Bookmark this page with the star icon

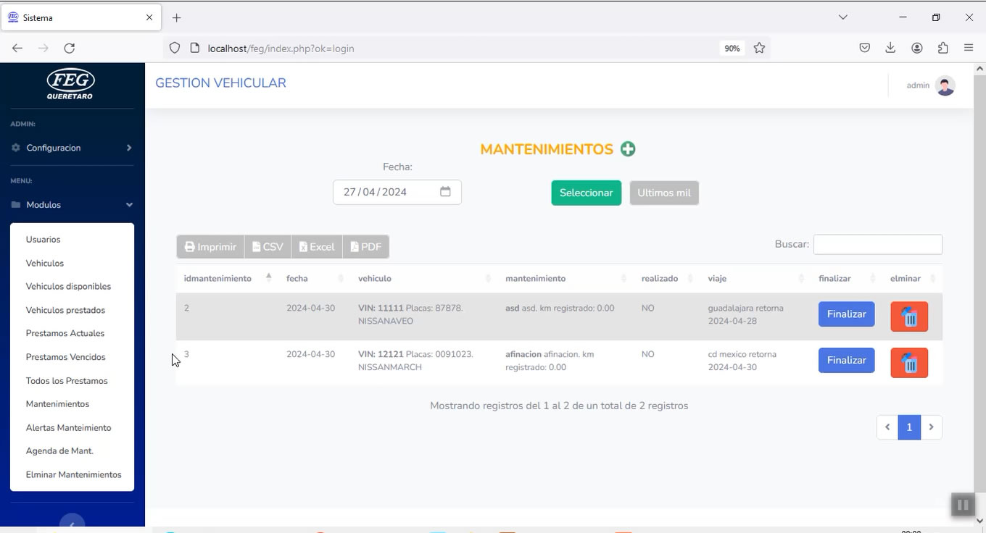tap(759, 48)
